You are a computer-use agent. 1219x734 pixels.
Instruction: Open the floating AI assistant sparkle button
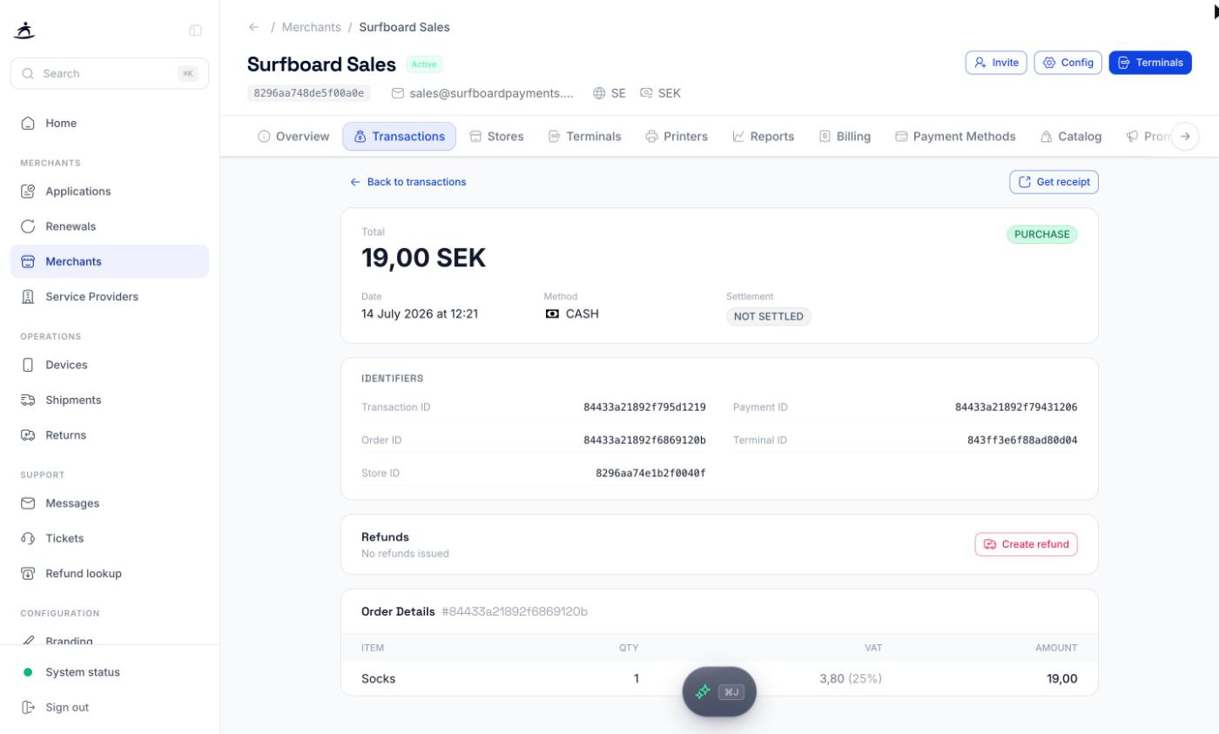tap(719, 692)
